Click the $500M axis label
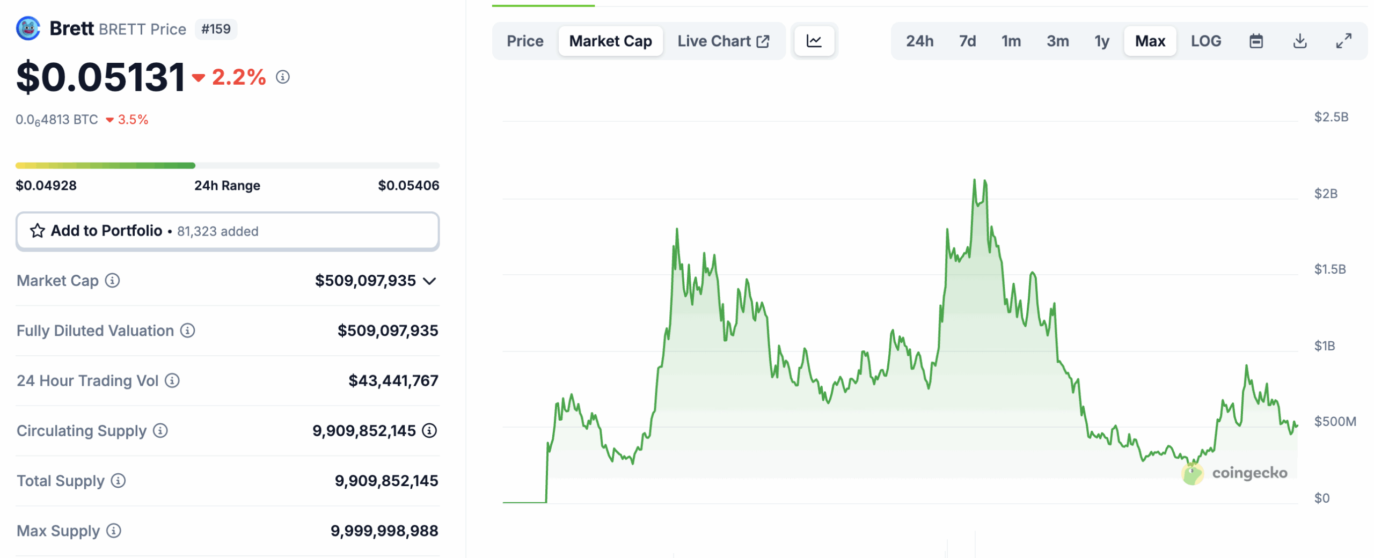1374x558 pixels. click(1335, 421)
